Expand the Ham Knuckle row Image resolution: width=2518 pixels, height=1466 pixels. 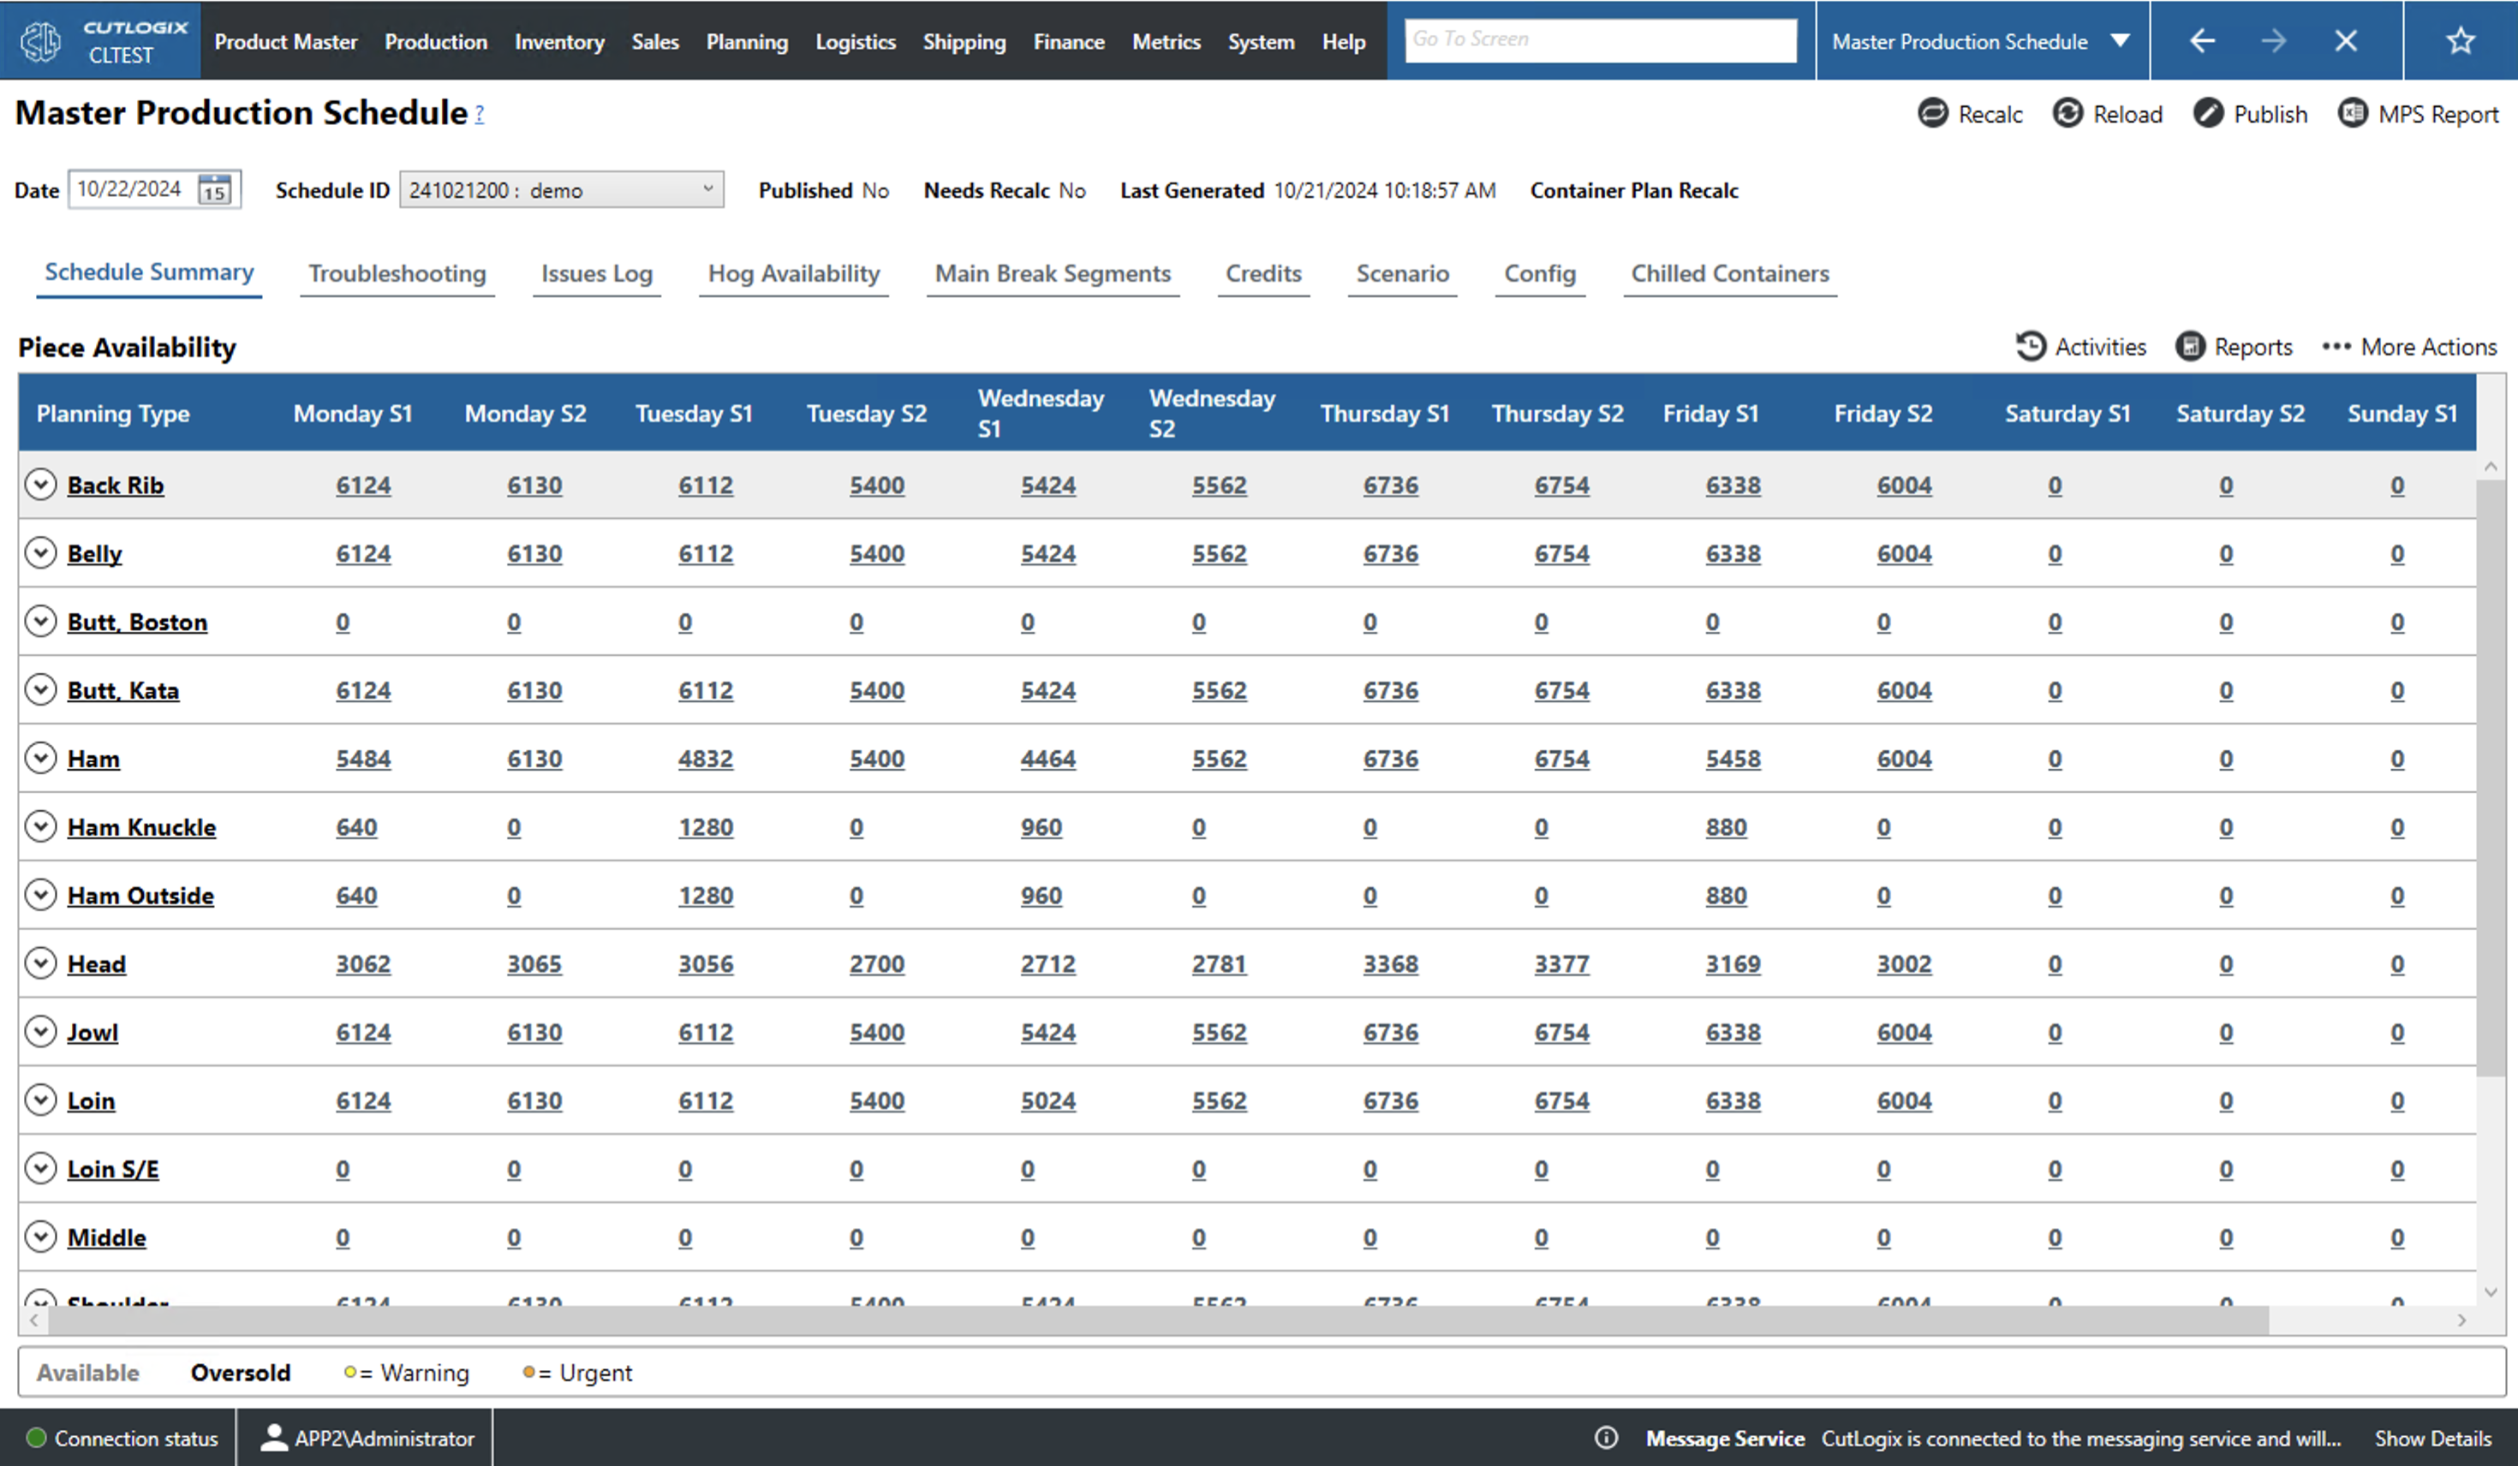tap(40, 826)
